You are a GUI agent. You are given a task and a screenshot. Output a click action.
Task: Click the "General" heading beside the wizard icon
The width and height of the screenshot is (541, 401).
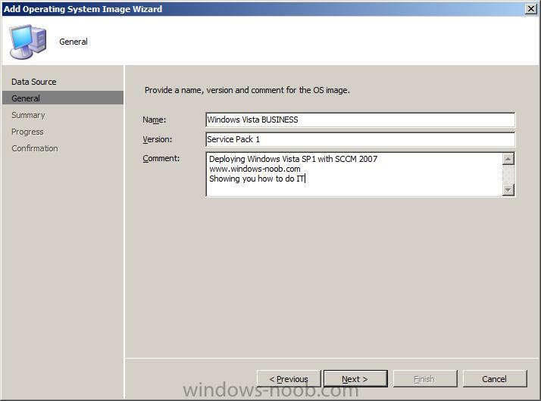[x=73, y=42]
